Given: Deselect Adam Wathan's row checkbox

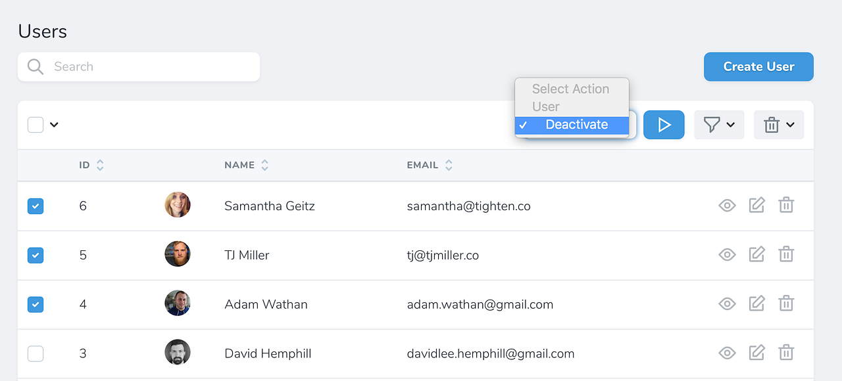Looking at the screenshot, I should (36, 304).
